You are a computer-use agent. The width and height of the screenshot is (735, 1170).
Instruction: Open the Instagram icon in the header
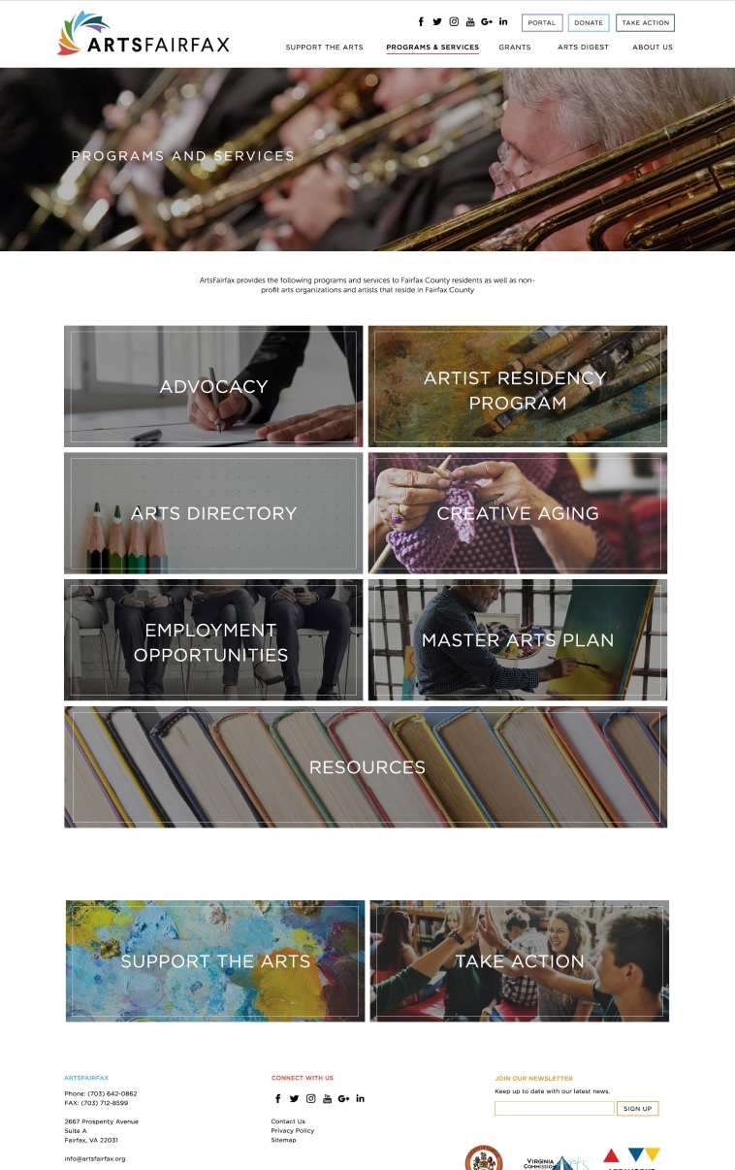(x=454, y=21)
